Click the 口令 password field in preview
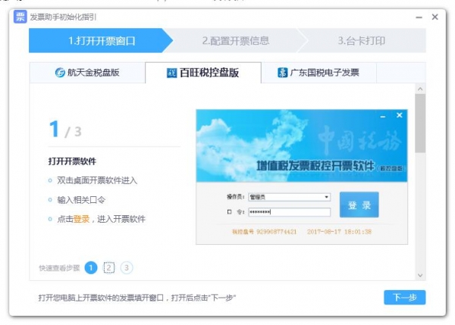Viewport: 455px width, 325px height. click(x=290, y=212)
